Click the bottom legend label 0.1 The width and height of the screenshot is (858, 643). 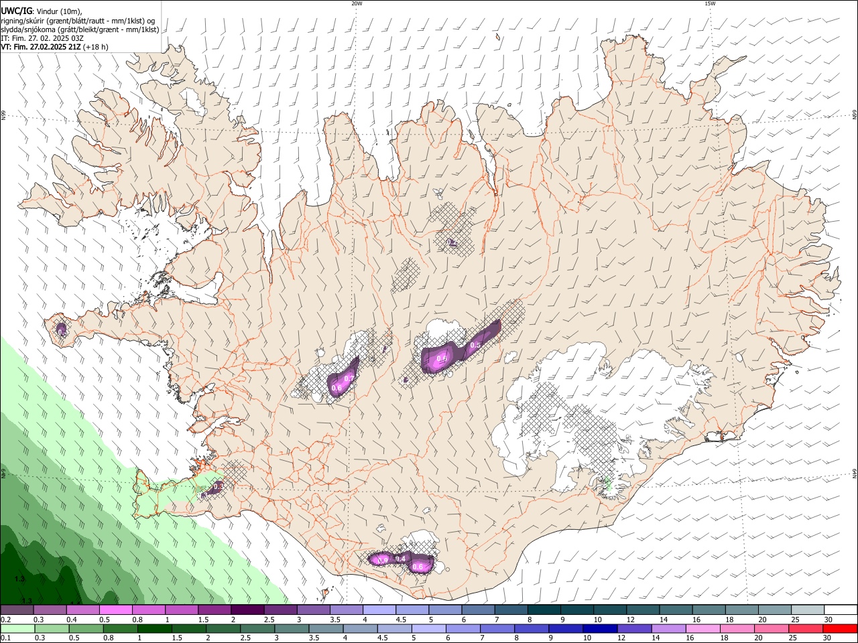tap(5, 638)
